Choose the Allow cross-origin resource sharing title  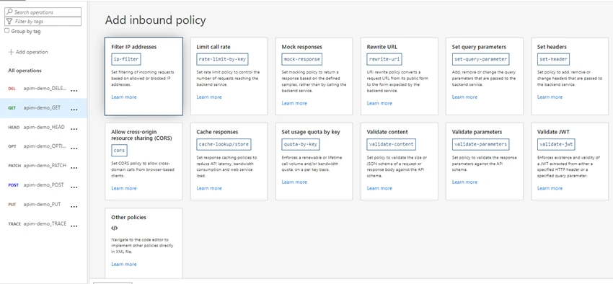click(141, 136)
